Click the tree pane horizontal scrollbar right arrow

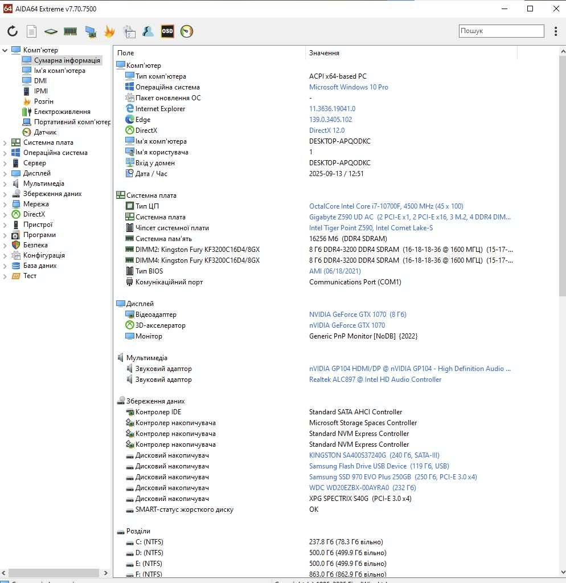click(105, 573)
